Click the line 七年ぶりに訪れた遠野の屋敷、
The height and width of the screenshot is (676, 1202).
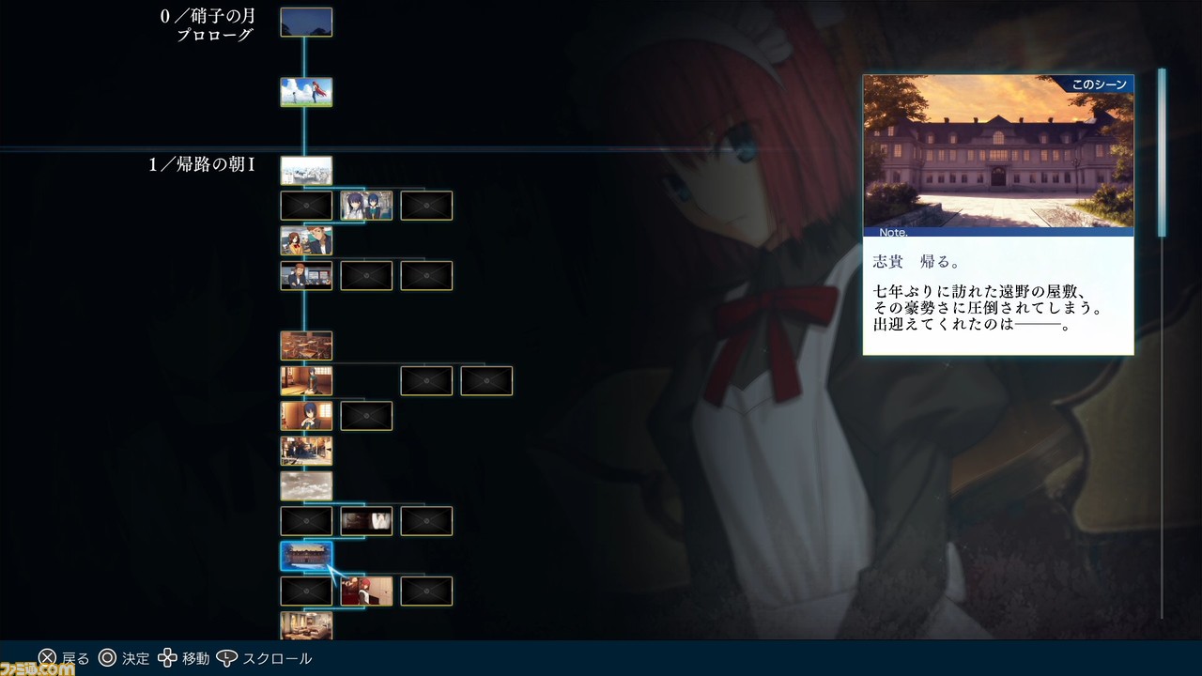click(979, 291)
